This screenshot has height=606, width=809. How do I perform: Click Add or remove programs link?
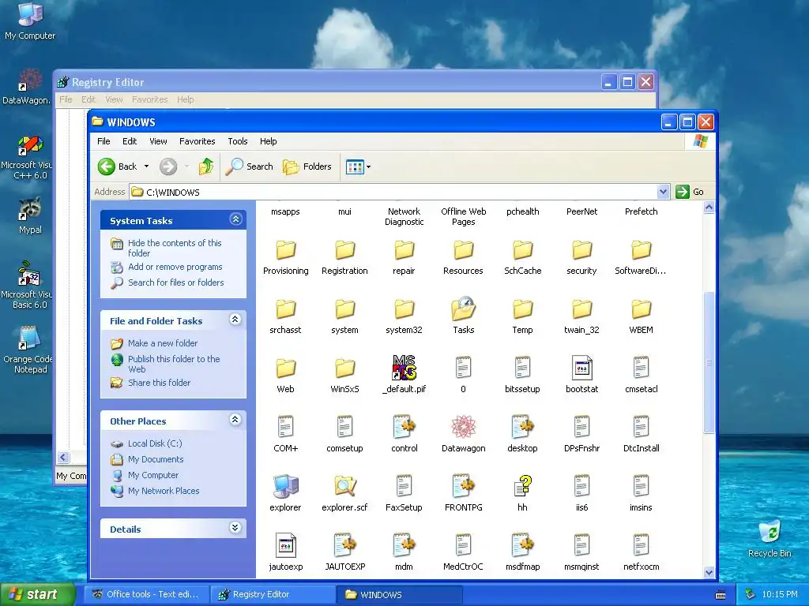[x=175, y=267]
